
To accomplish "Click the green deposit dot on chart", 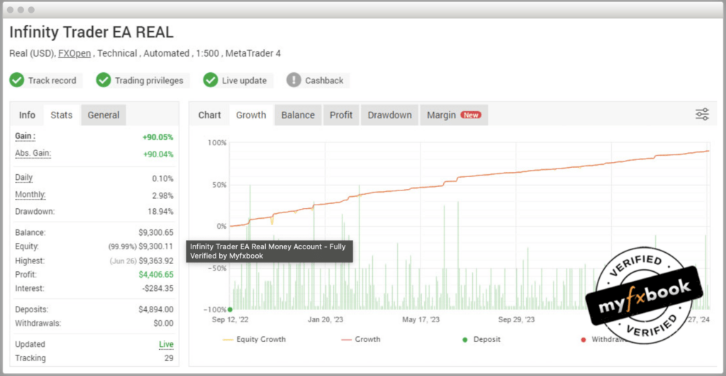I will (230, 309).
